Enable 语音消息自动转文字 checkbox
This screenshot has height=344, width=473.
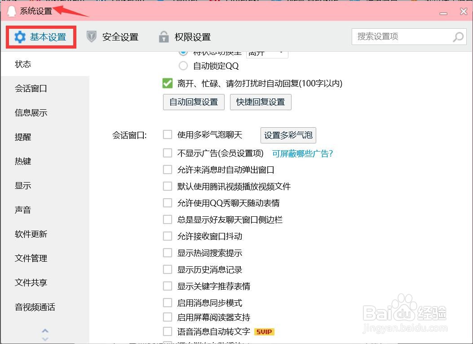point(168,331)
